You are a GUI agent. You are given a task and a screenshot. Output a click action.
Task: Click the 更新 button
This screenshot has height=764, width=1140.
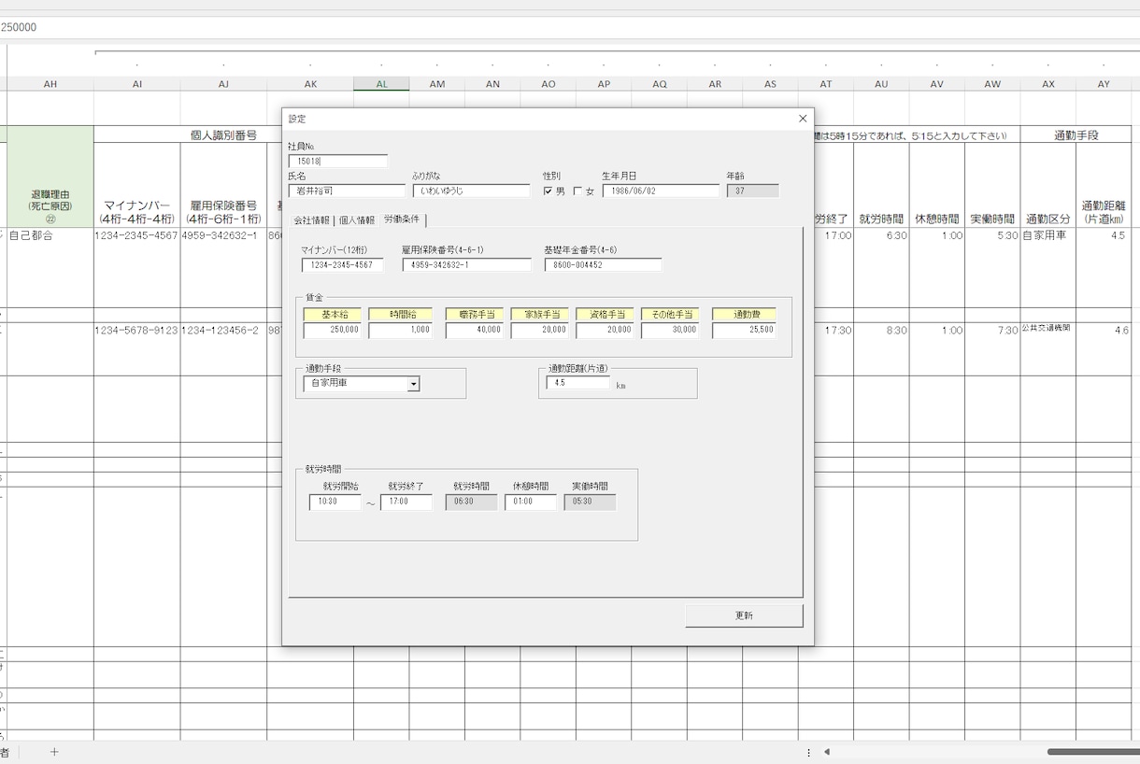click(744, 615)
